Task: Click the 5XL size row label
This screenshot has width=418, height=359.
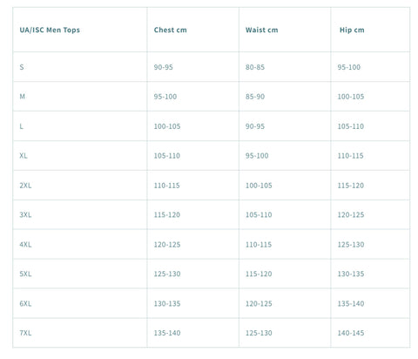Action: [x=25, y=274]
